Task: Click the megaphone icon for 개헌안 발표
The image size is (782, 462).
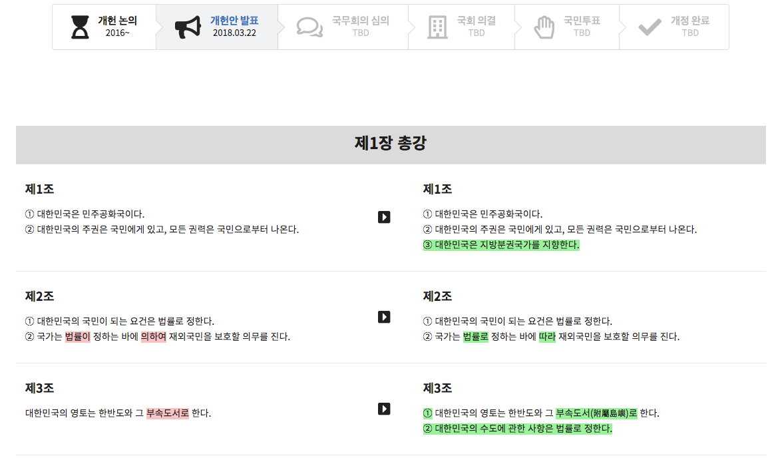Action: 188,26
